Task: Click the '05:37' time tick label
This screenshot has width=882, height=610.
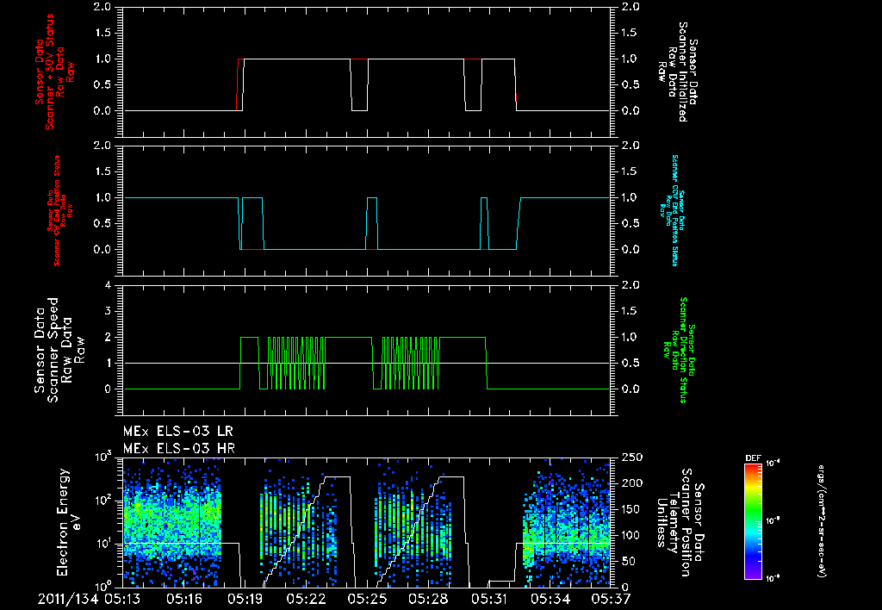Action: [x=611, y=599]
